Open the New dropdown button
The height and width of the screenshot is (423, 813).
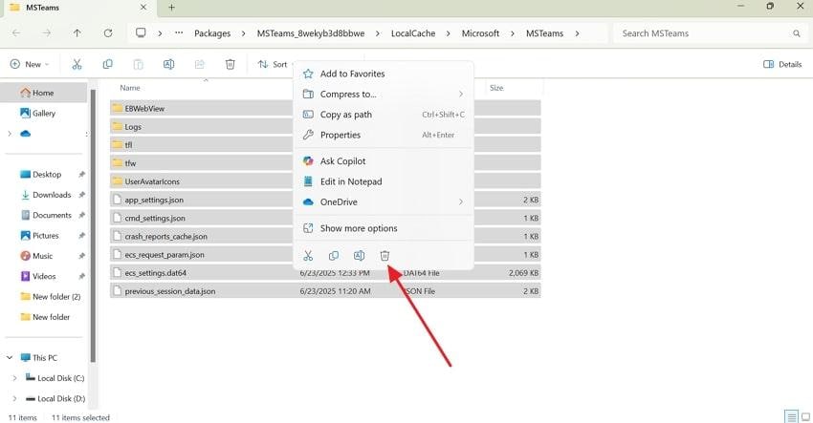30,64
